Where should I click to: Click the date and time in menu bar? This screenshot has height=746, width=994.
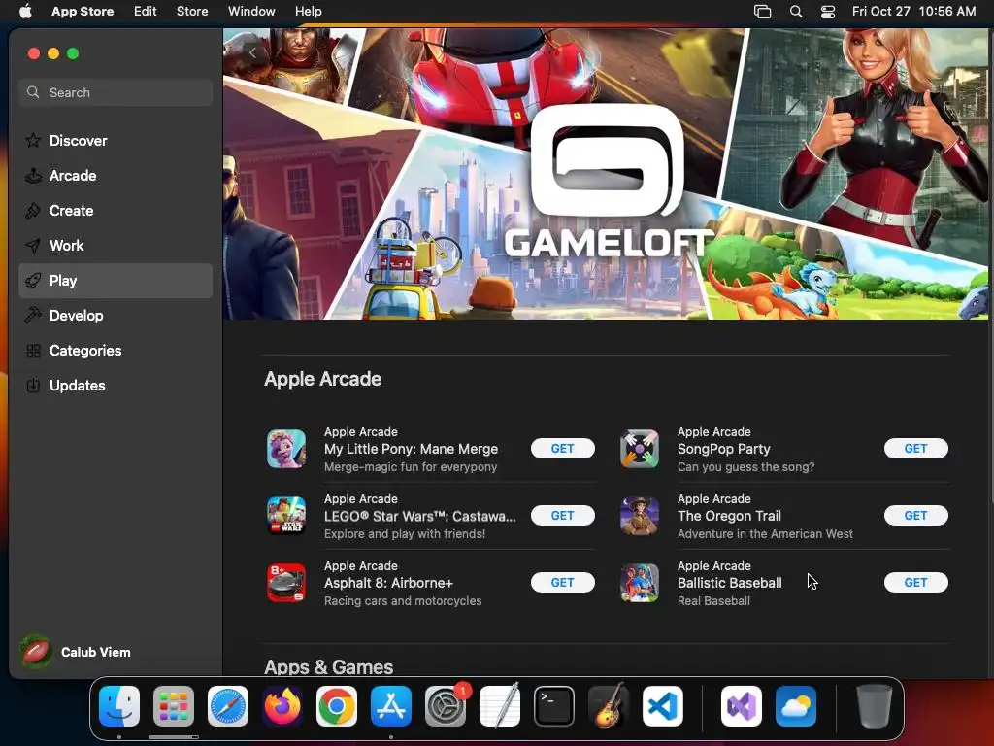913,11
